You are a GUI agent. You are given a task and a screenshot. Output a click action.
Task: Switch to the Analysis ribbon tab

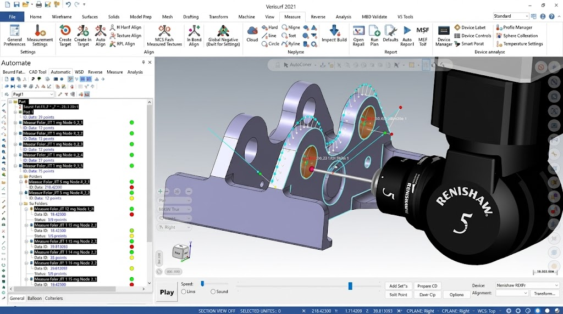pos(343,16)
